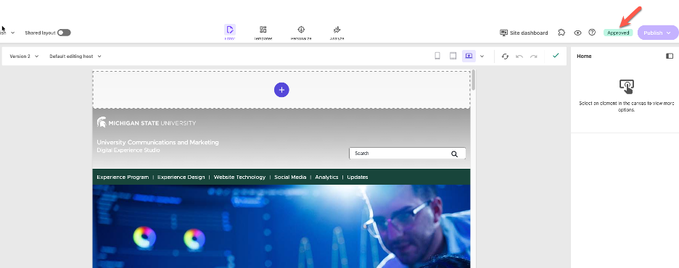Viewport: 679px width, 268px height.
Task: Switch to tablet device view
Action: click(453, 56)
